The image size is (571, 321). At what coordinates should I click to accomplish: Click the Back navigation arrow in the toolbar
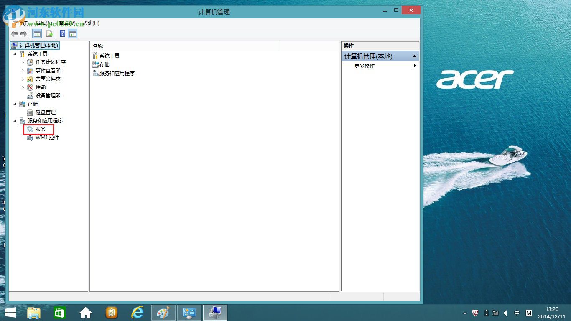(x=14, y=33)
